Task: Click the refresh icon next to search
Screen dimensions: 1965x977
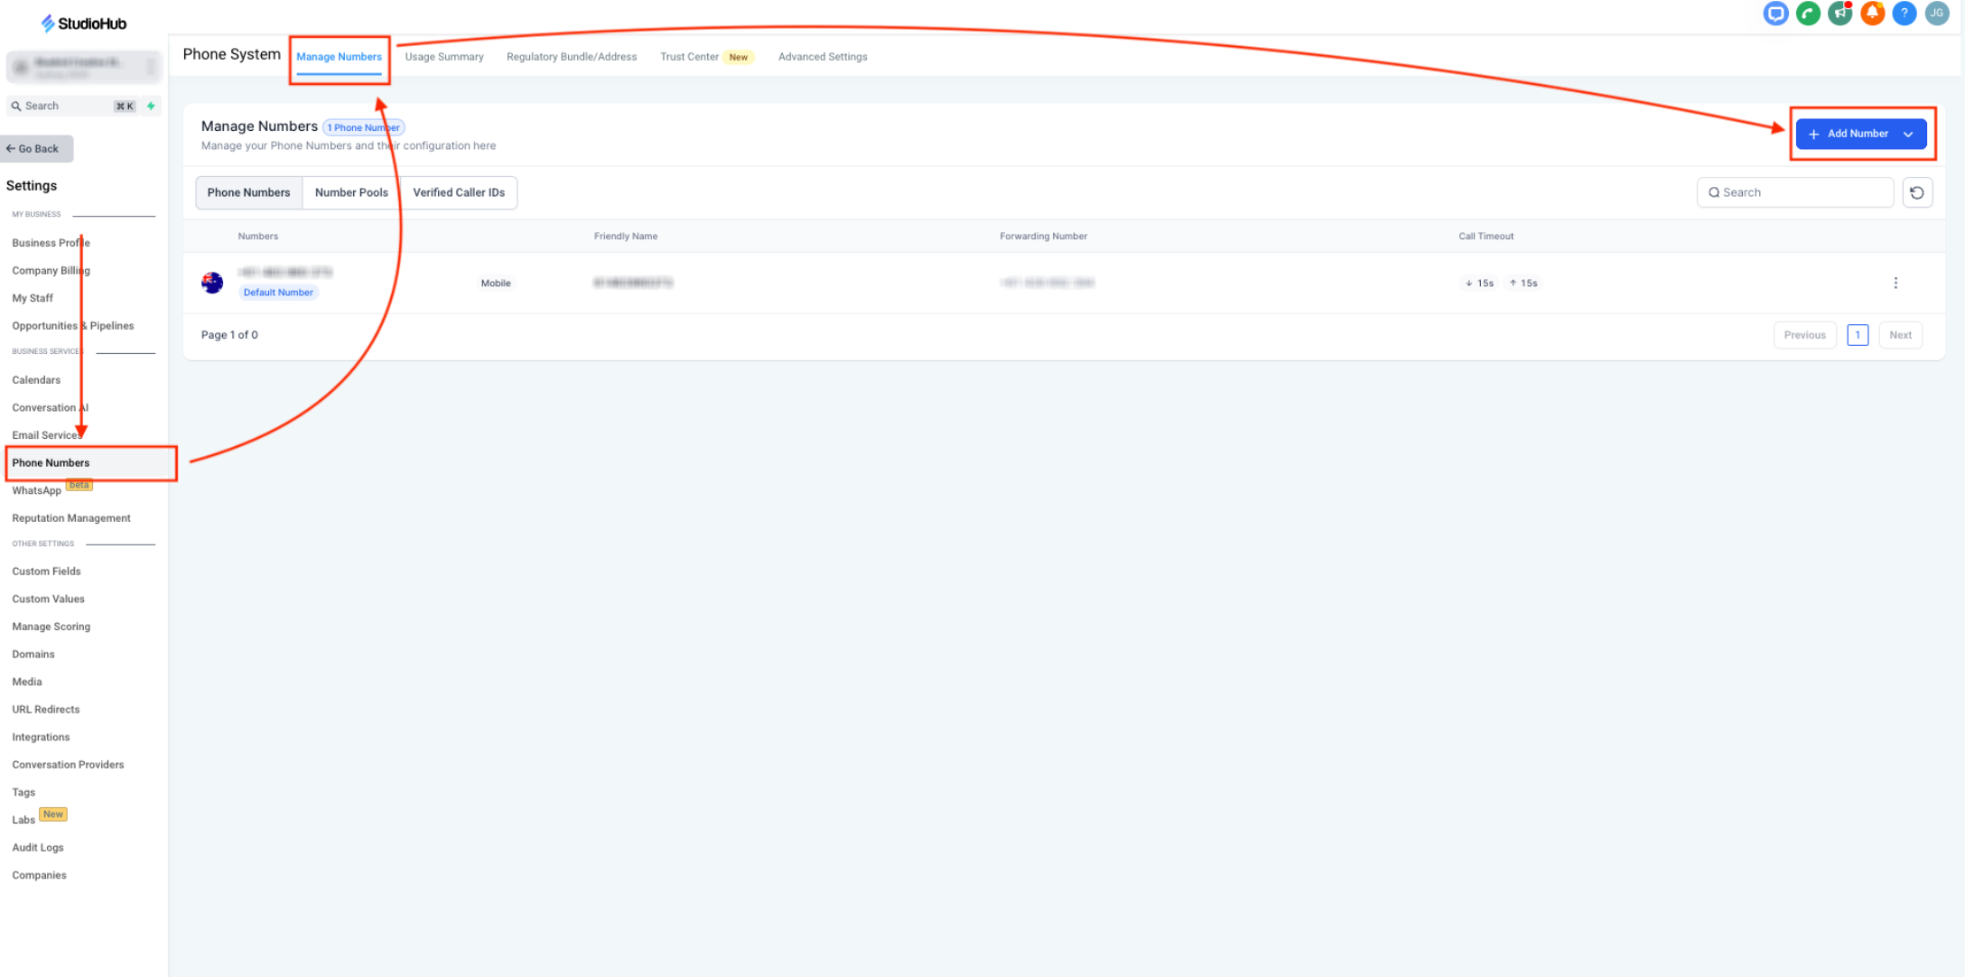Action: click(1917, 192)
